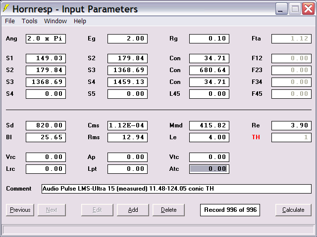This screenshot has height=237, width=317.
Task: Click the F34 field
Action: pyautogui.click(x=291, y=82)
